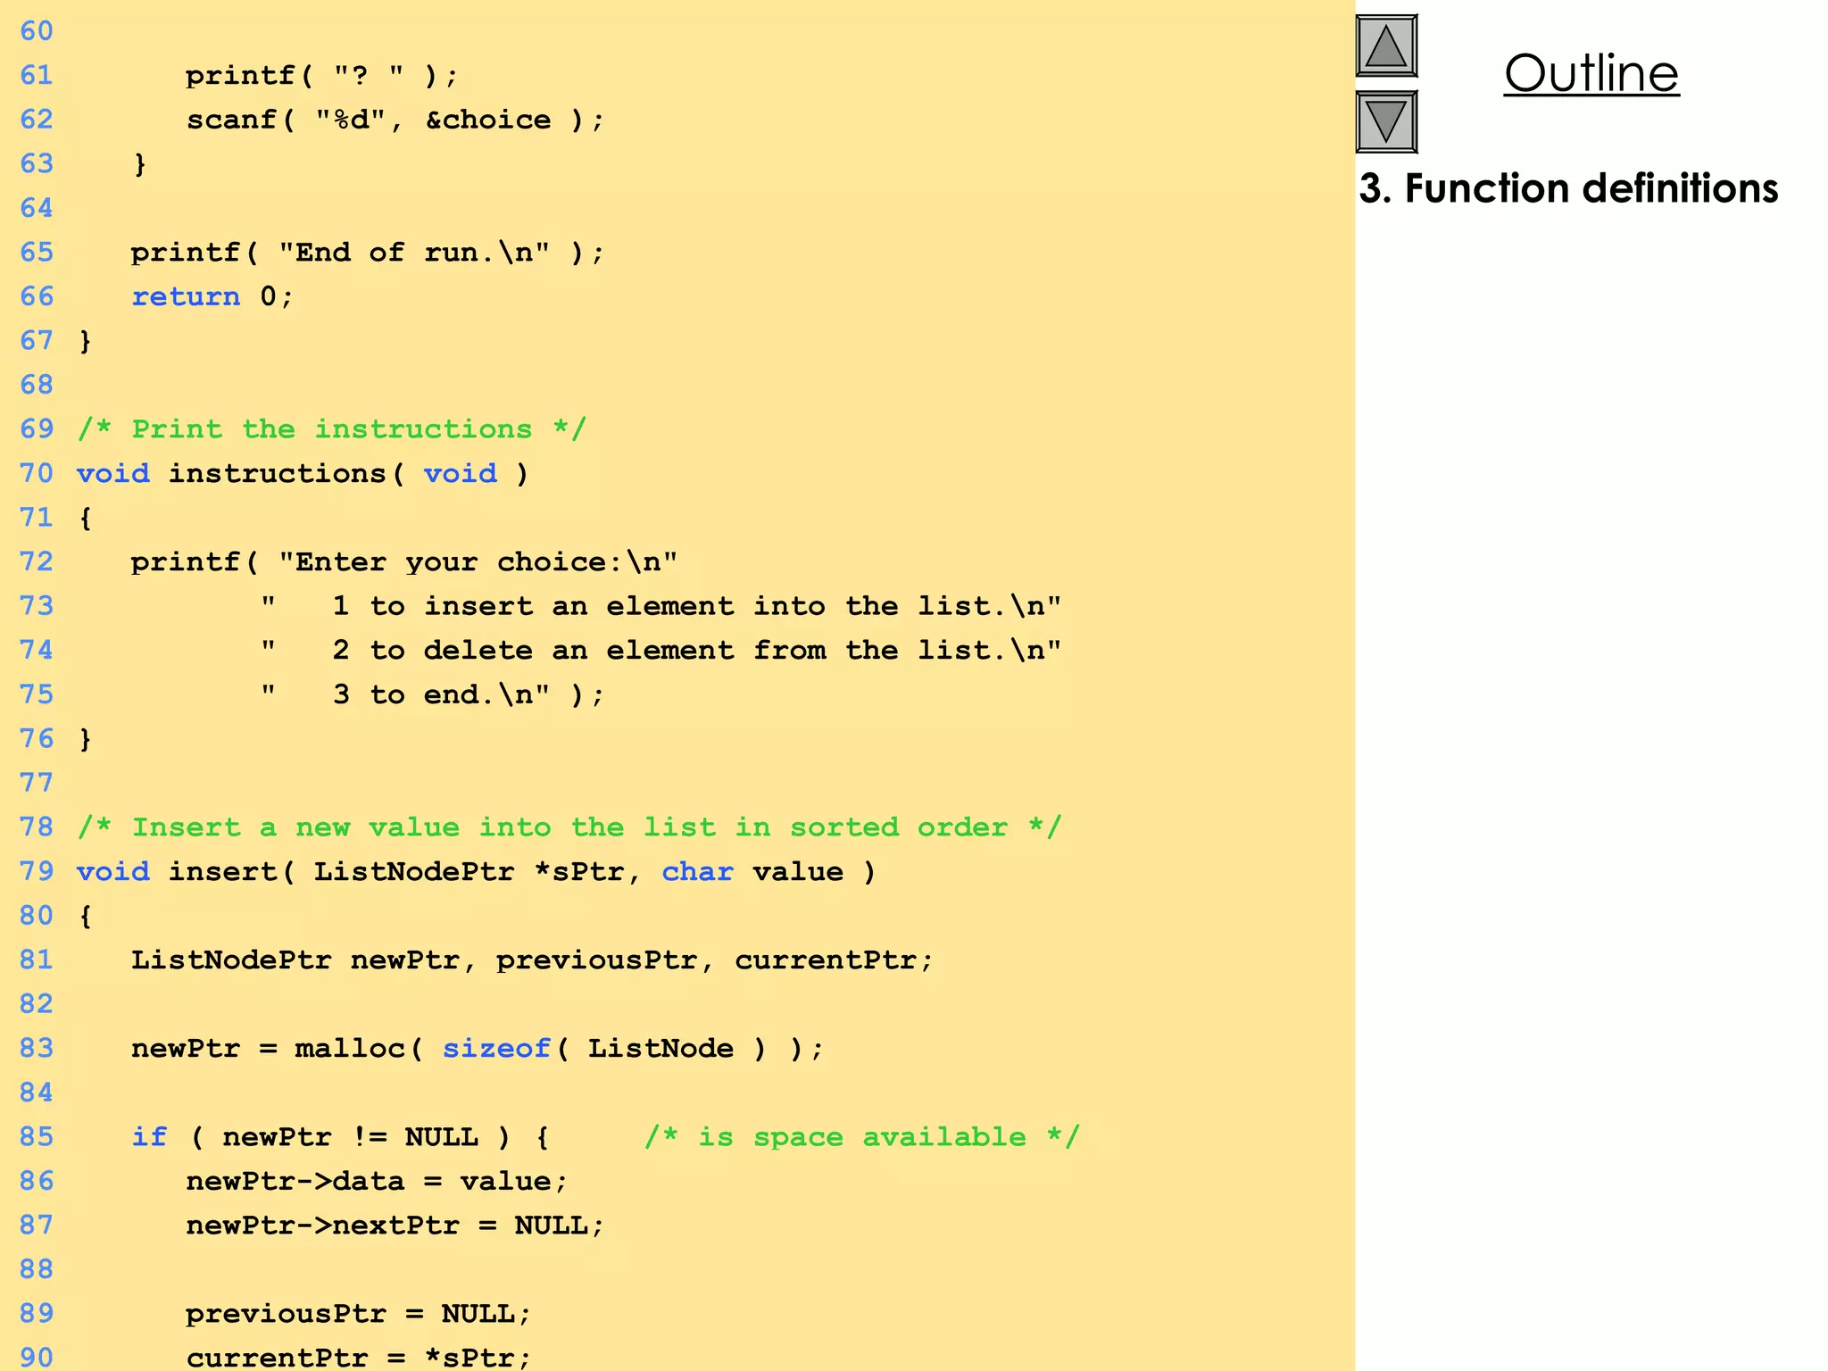
Task: Click the down triangle navigation button
Action: coord(1386,121)
